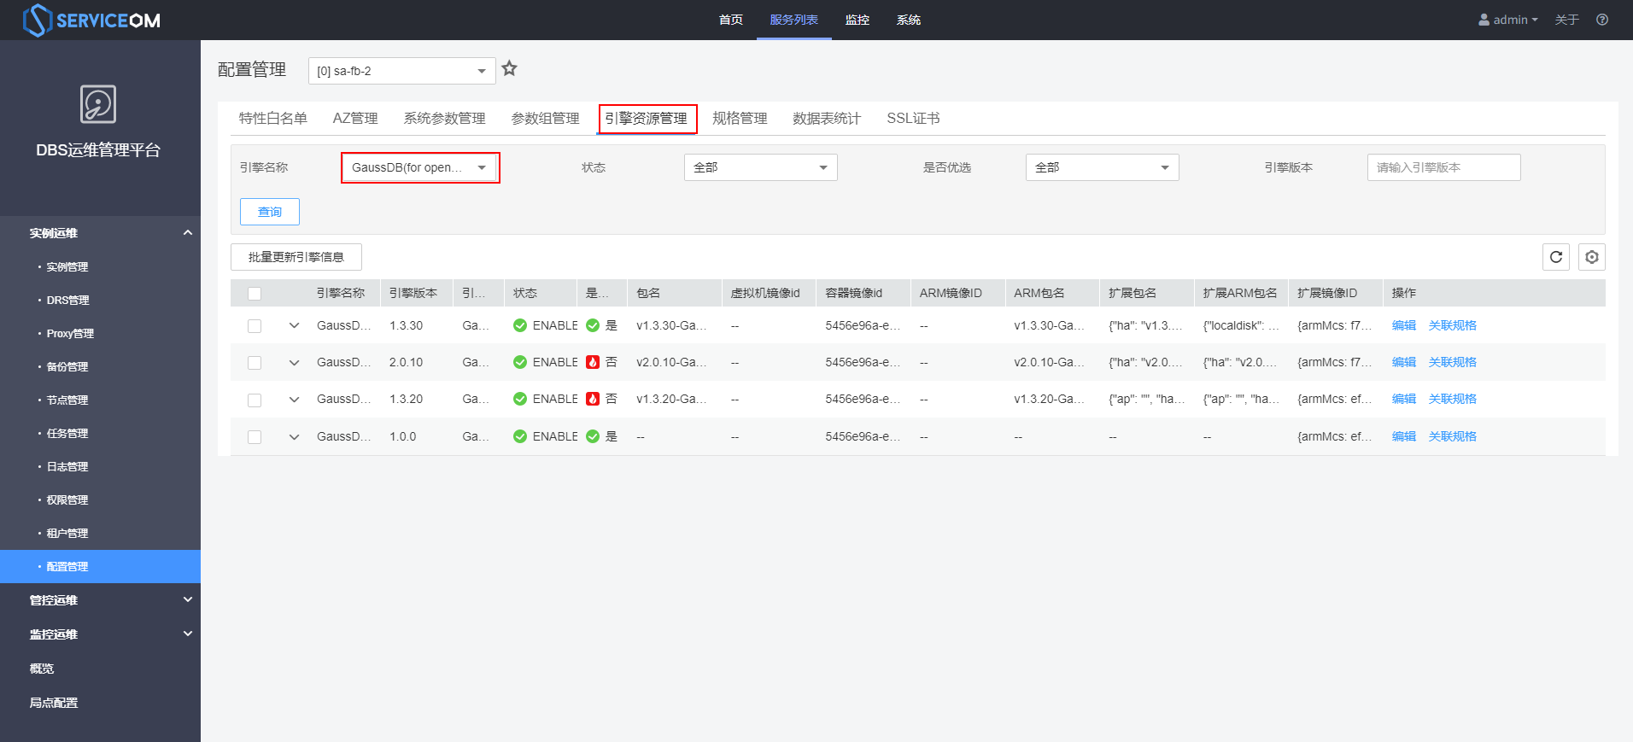
Task: Go to 首页 in top navigation
Action: pos(731,20)
